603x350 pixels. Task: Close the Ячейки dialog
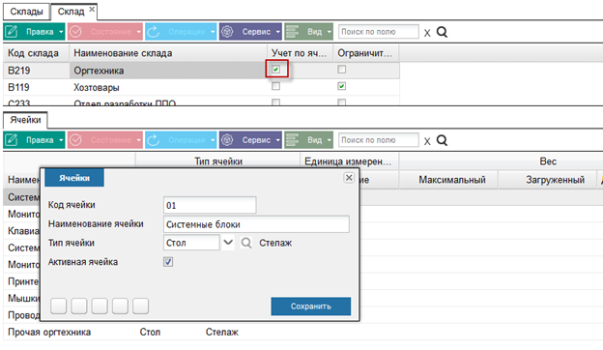[349, 177]
